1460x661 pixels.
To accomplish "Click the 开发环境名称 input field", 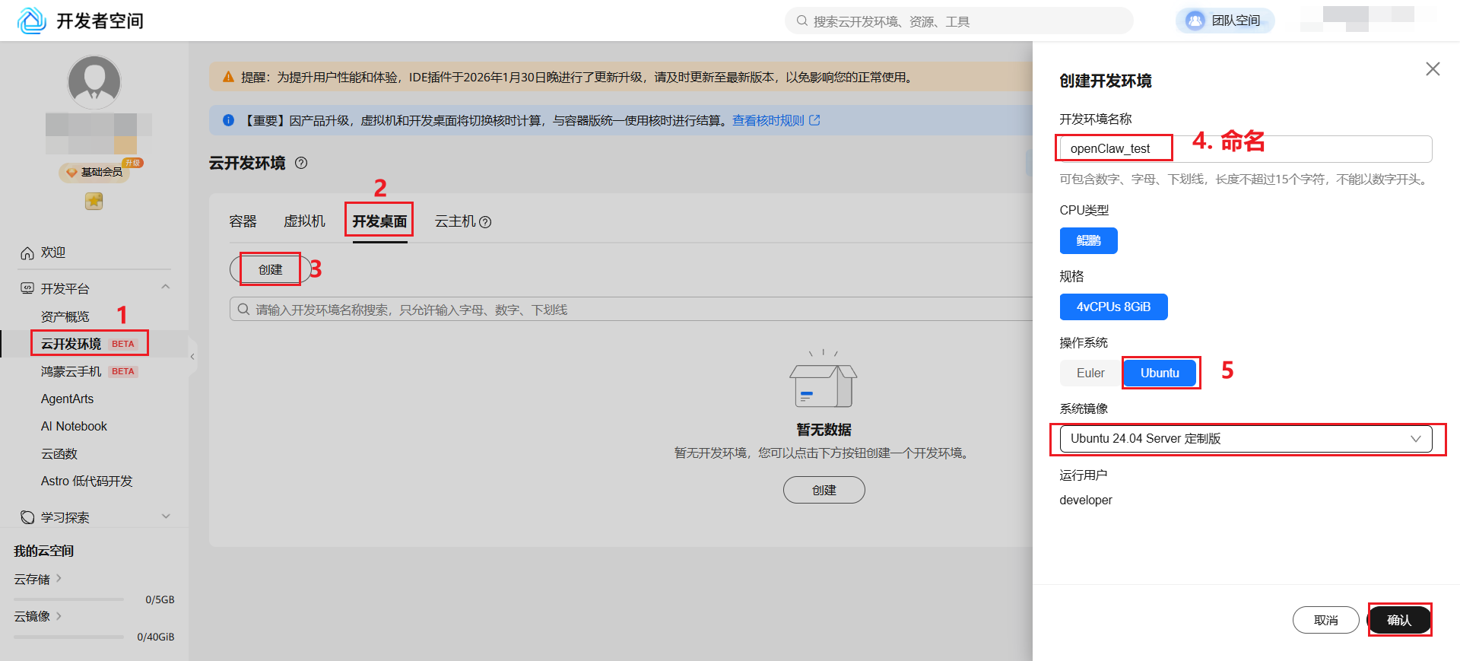I will (1246, 148).
